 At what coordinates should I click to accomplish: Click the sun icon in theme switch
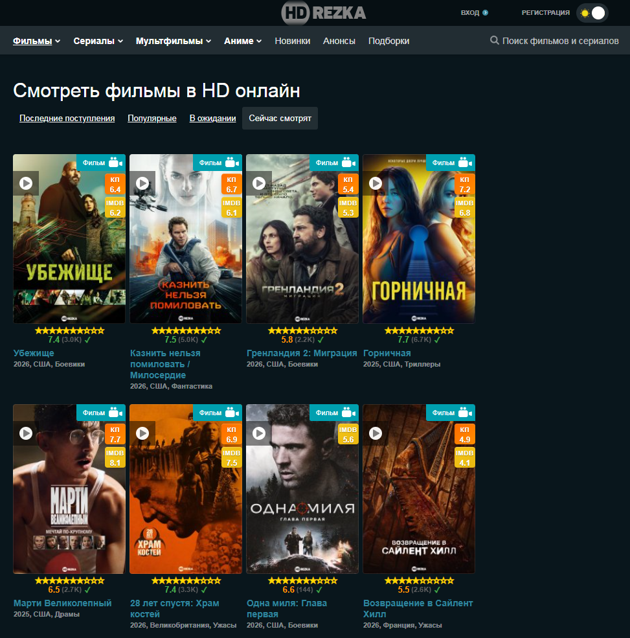[585, 13]
